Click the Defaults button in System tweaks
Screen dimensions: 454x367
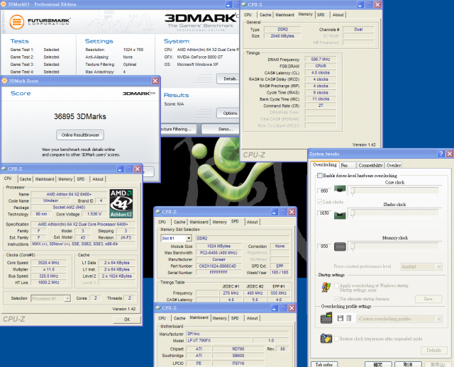(433, 350)
